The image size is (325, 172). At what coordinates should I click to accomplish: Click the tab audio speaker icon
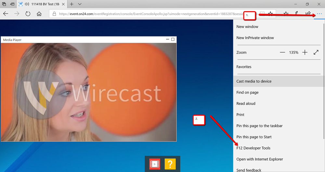click(27, 4)
